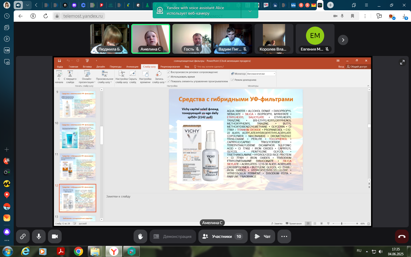Select slide 11 thumbnail
This screenshot has height=257, width=411.
(78, 167)
